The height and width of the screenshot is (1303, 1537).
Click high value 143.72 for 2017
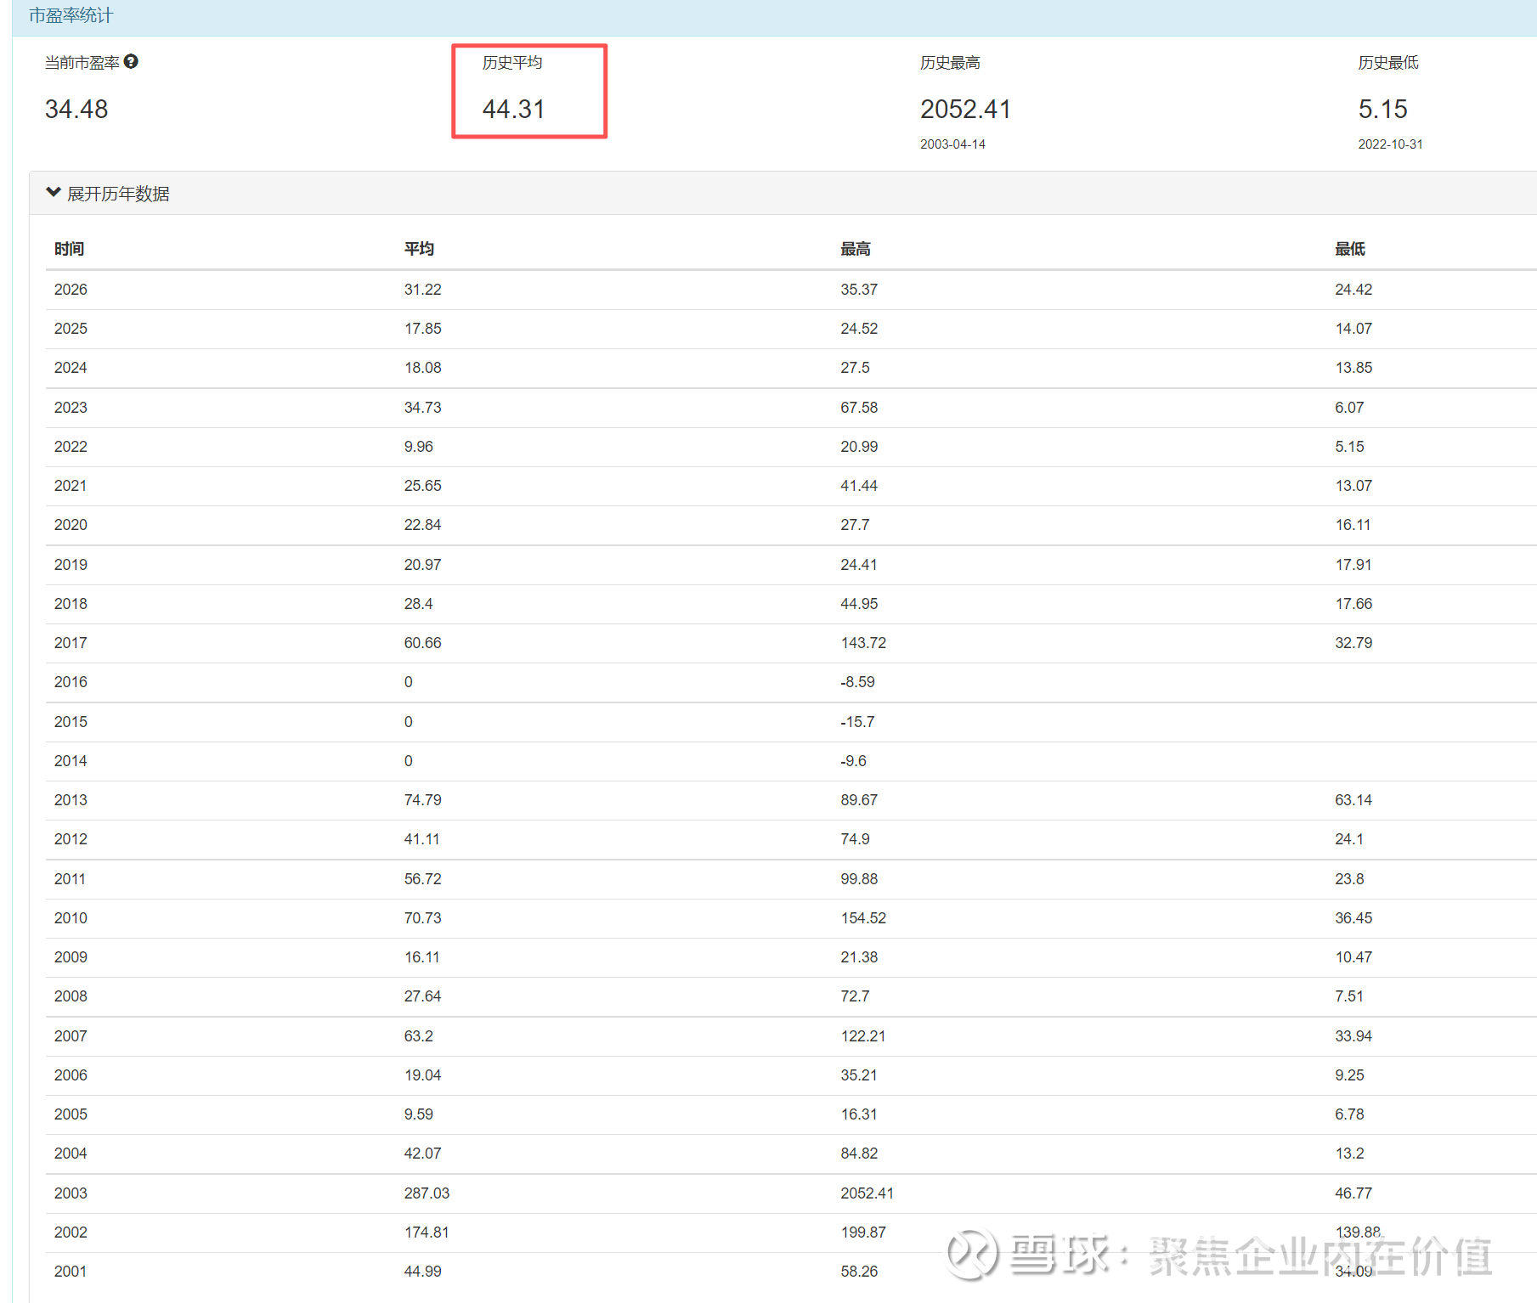[x=863, y=643]
